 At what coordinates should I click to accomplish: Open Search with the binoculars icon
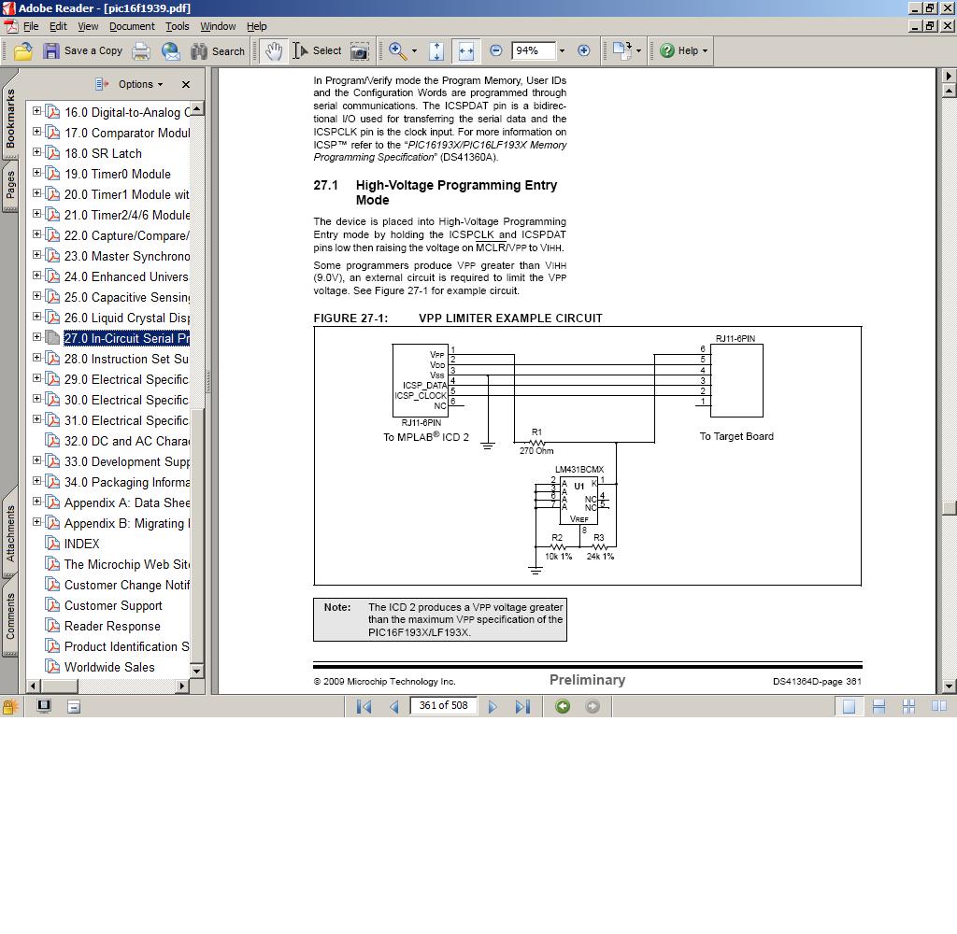[199, 51]
